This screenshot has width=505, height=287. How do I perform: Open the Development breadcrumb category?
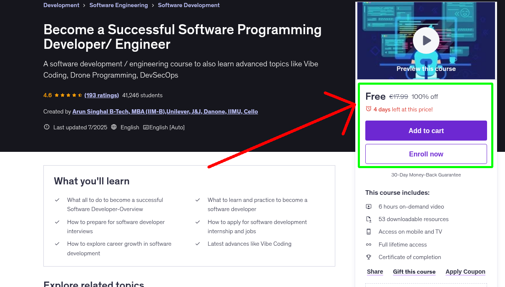coord(61,5)
